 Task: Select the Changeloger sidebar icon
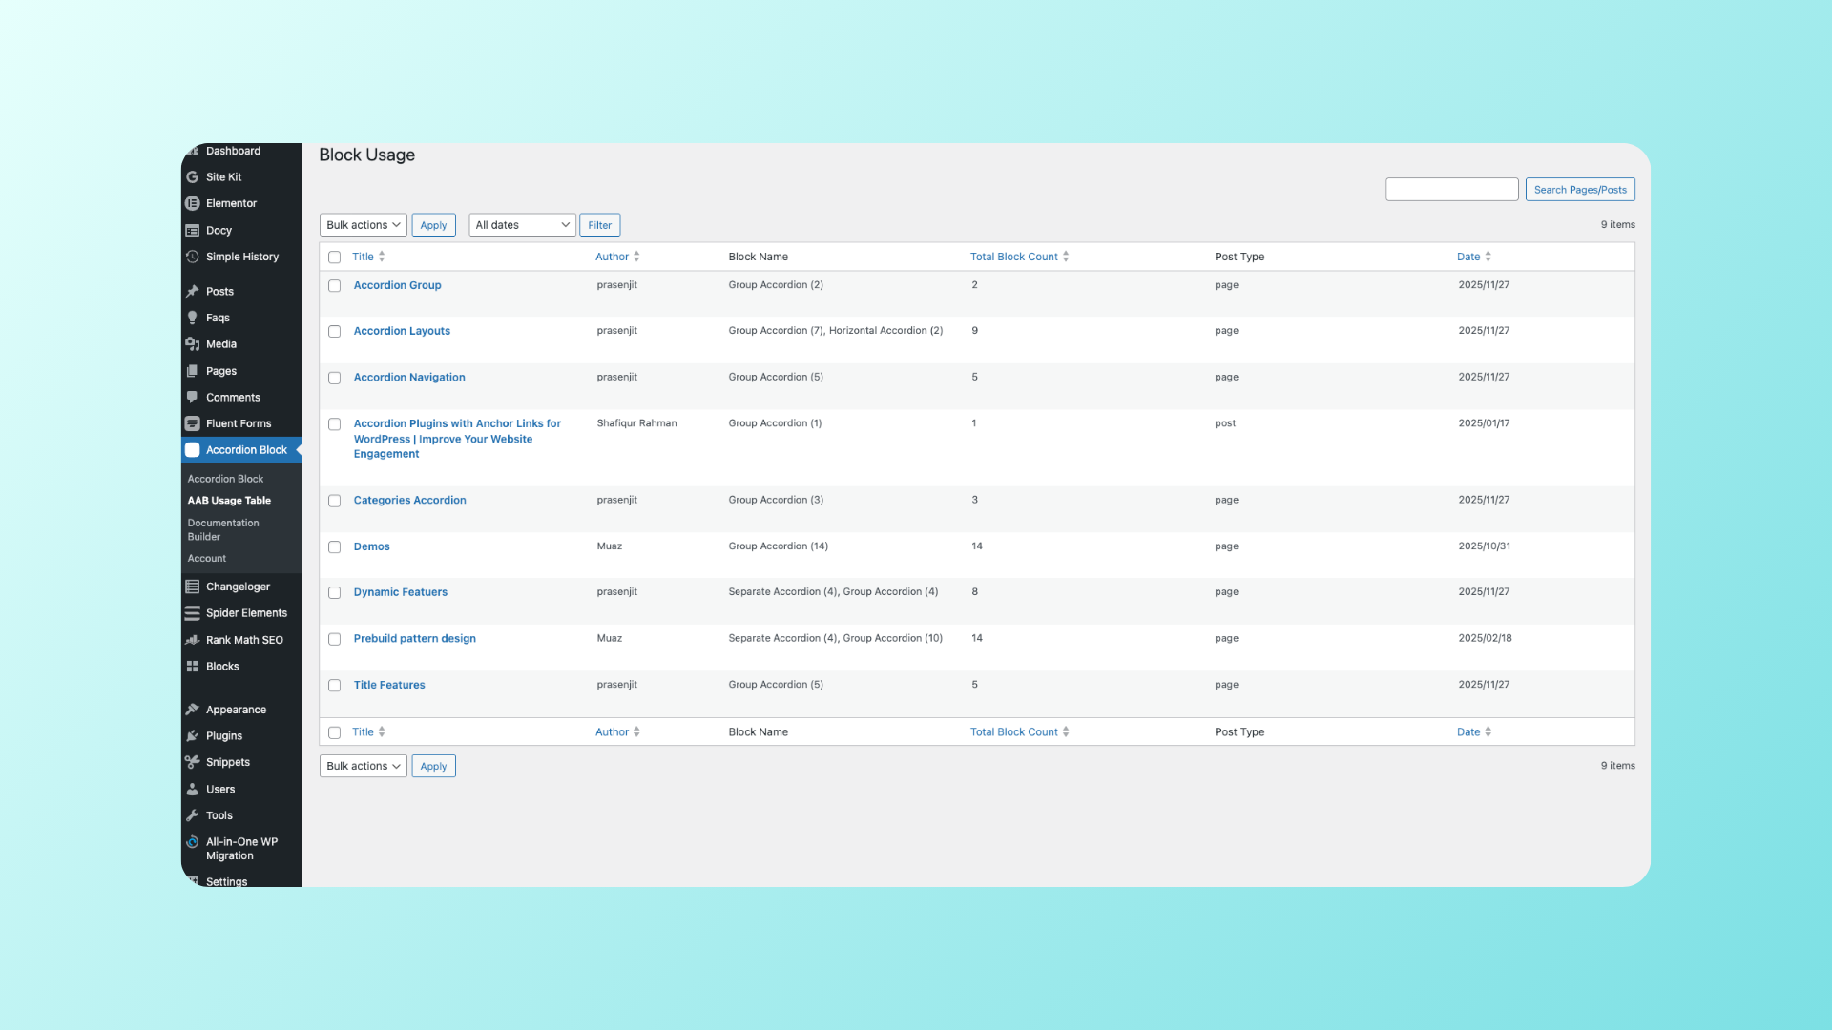[194, 587]
